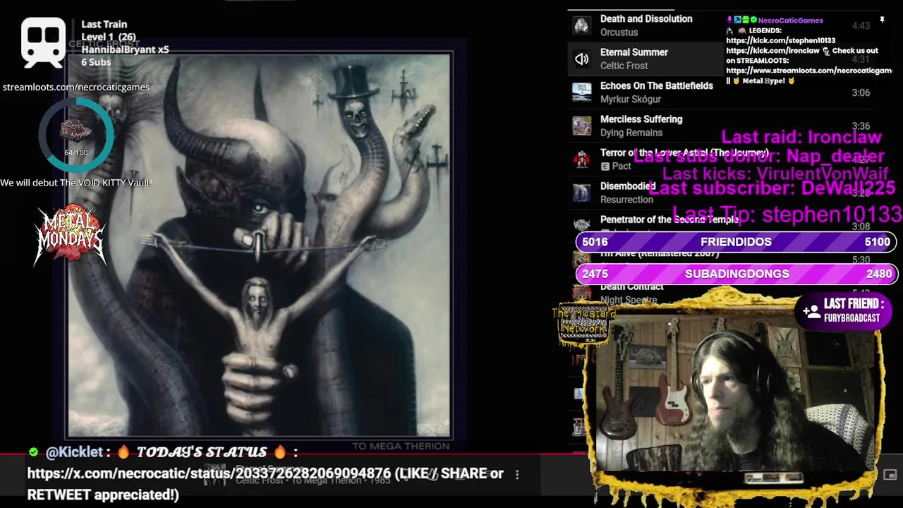
Task: Click the NecroCaticGames chat username
Action: [x=790, y=20]
